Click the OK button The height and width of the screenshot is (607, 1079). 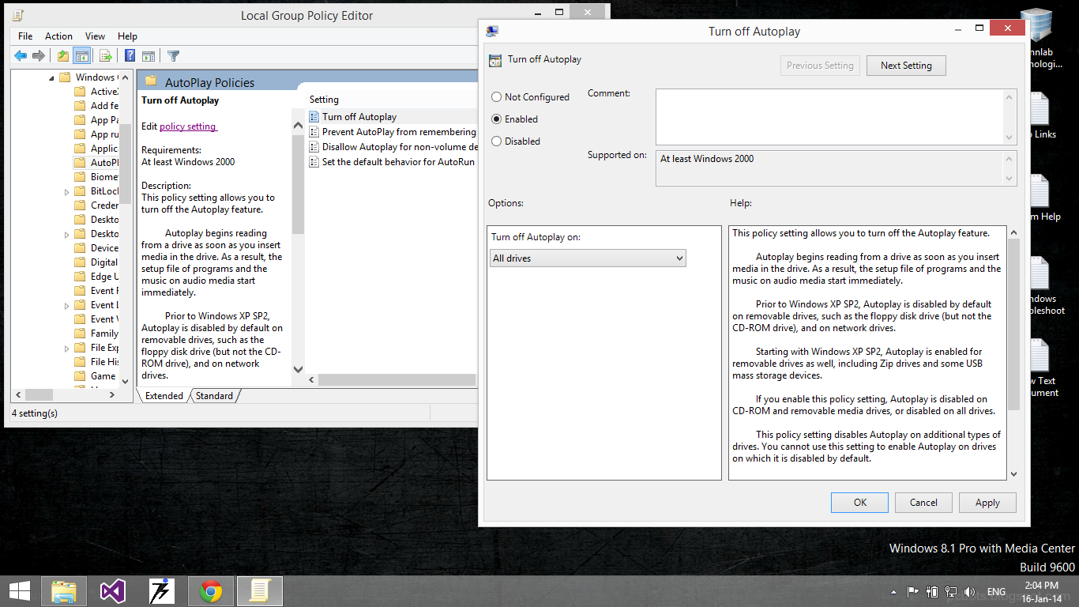(859, 503)
